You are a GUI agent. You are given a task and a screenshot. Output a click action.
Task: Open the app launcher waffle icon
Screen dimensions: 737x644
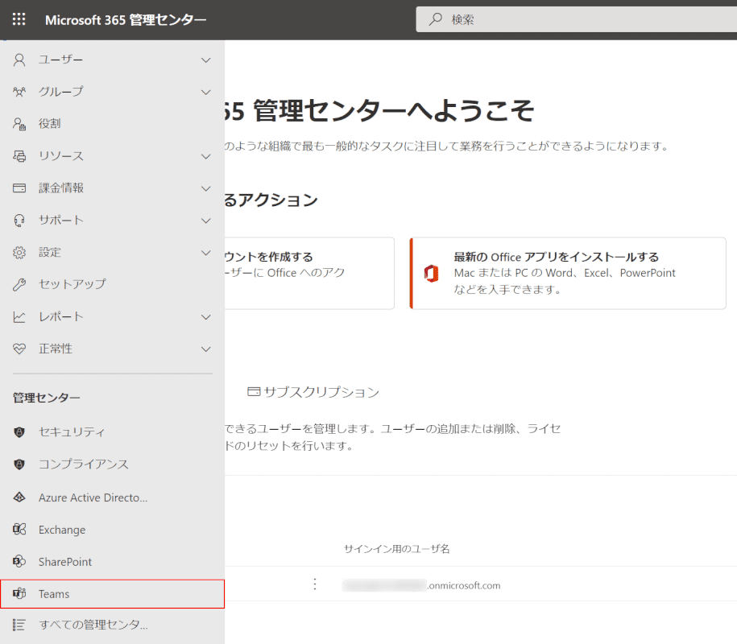[x=19, y=19]
